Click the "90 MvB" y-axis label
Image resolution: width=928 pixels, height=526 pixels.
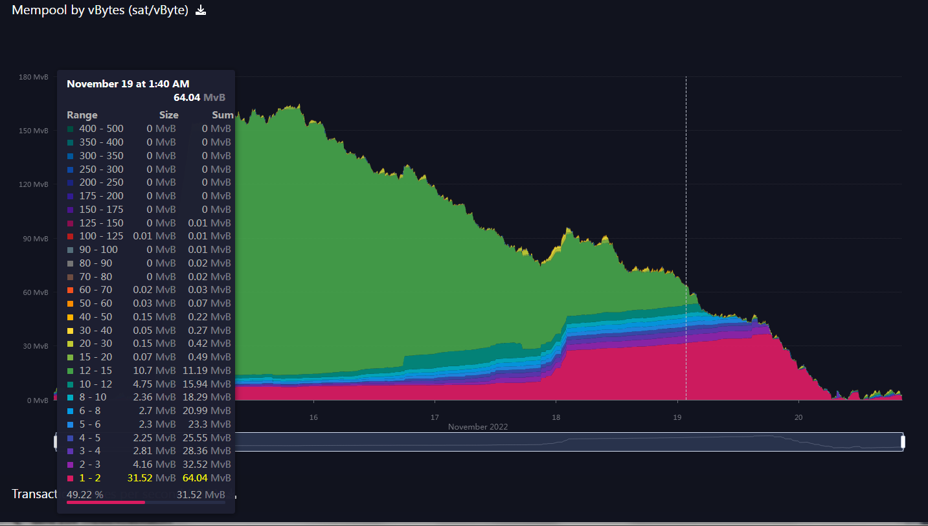36,239
